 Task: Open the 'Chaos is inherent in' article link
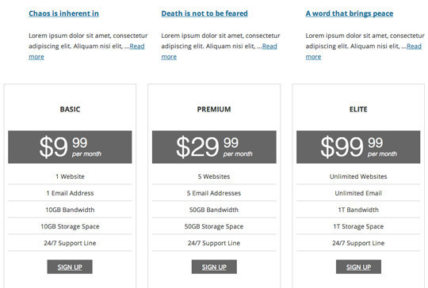(63, 13)
